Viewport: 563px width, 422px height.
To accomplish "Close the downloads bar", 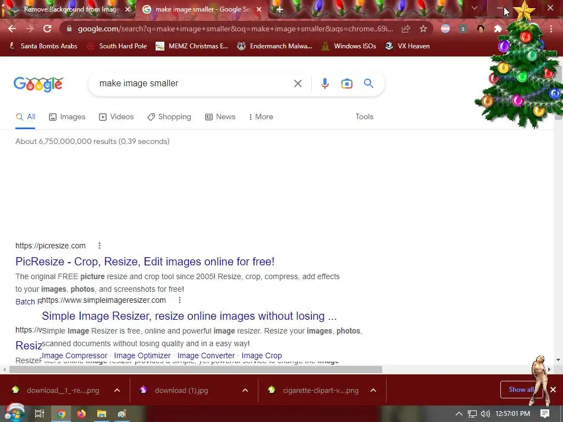I will point(553,390).
